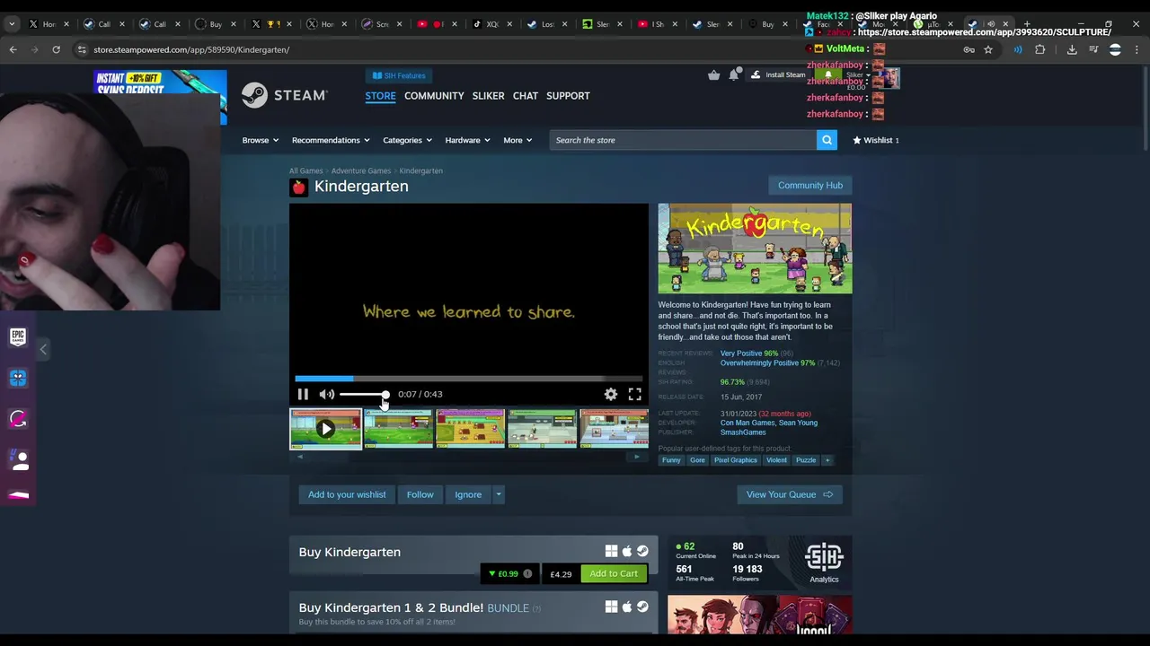The height and width of the screenshot is (646, 1150).
Task: Collapse the left sidebar arrow
Action: [x=43, y=349]
